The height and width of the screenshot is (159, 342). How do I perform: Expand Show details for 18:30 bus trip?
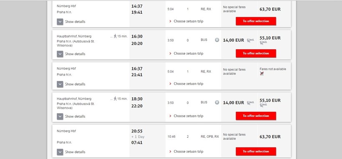pyautogui.click(x=71, y=116)
